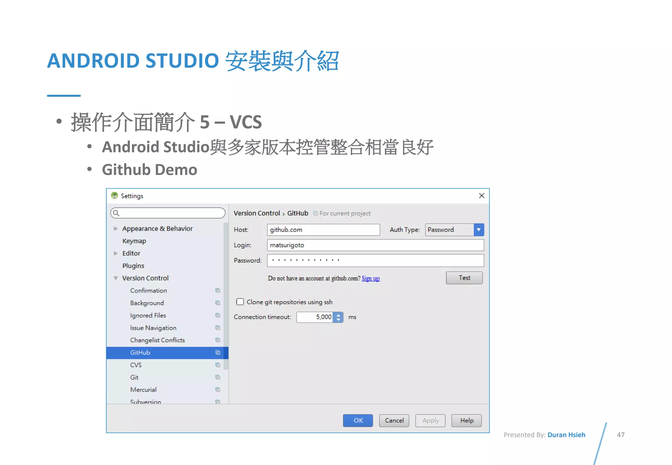Click the Apply button
The height and width of the screenshot is (465, 672).
coord(430,420)
